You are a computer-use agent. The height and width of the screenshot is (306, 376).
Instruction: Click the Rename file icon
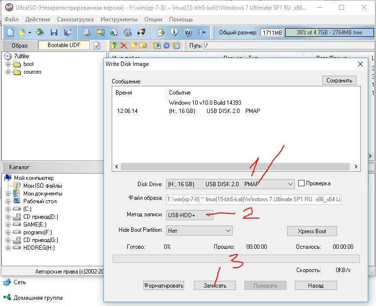[x=143, y=46]
